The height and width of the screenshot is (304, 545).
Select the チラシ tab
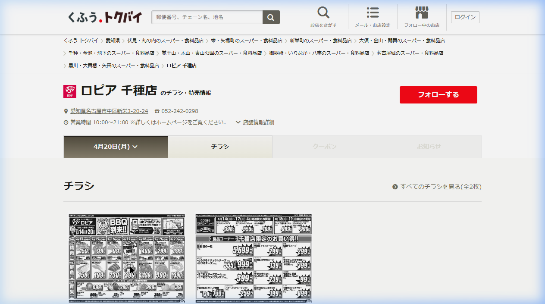coord(220,147)
